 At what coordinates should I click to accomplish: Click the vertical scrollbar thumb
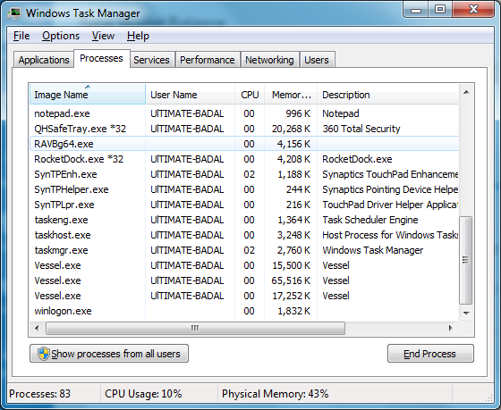465,260
